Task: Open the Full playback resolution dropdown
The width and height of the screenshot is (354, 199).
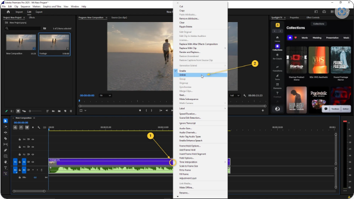Action: [x=235, y=96]
